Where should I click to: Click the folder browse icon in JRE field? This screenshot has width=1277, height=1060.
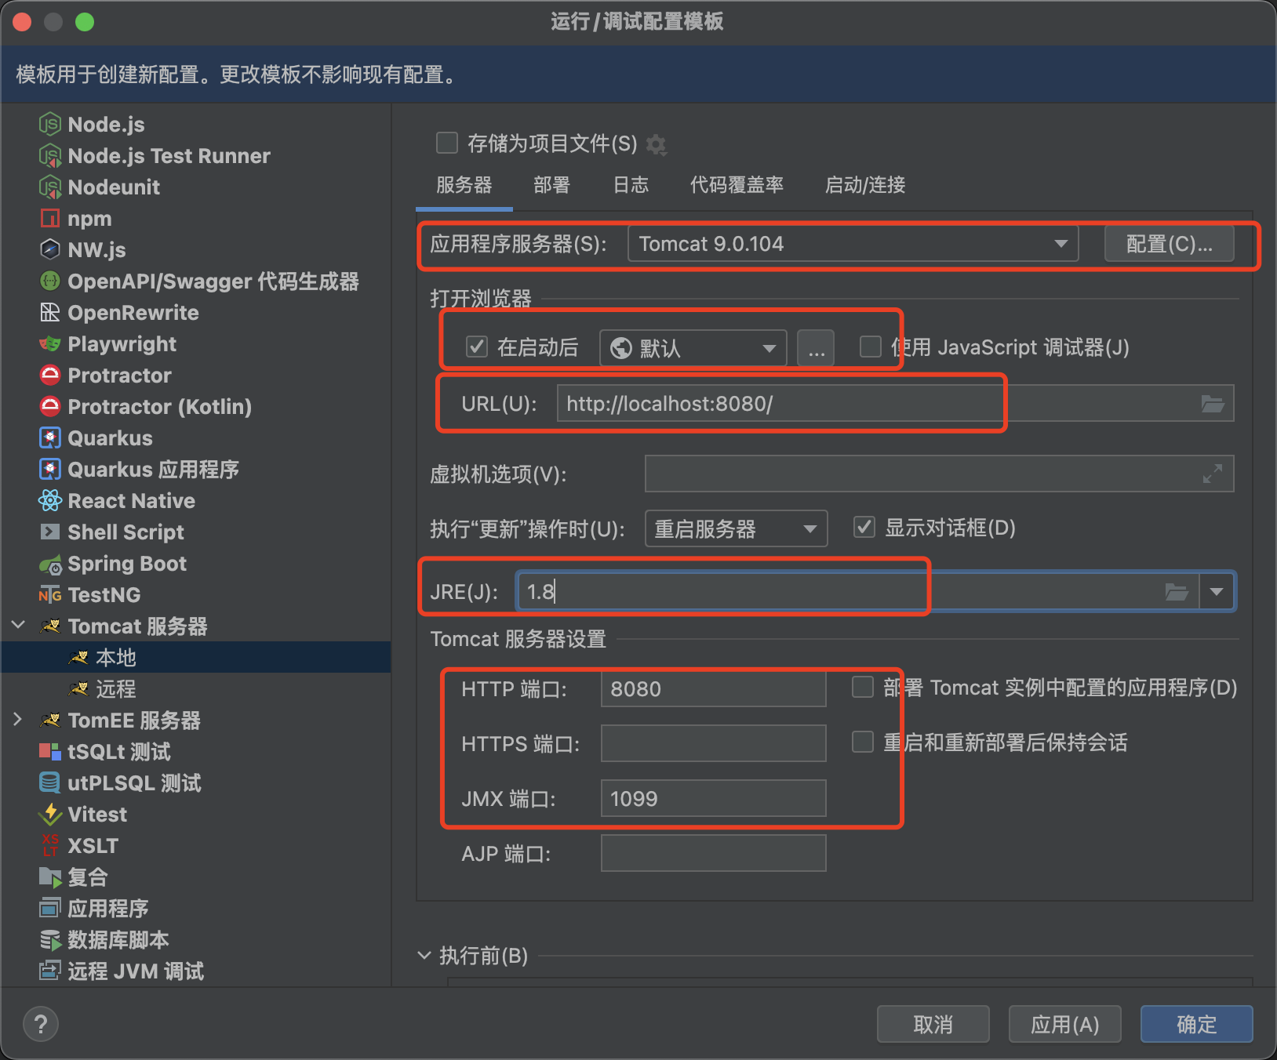(x=1177, y=592)
